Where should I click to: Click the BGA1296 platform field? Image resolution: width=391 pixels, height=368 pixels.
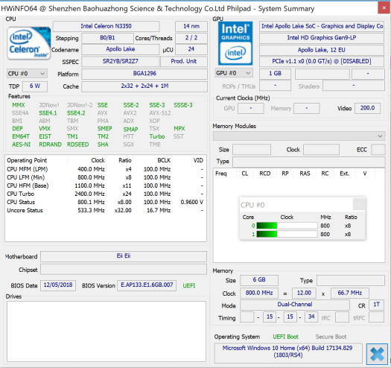(x=144, y=74)
